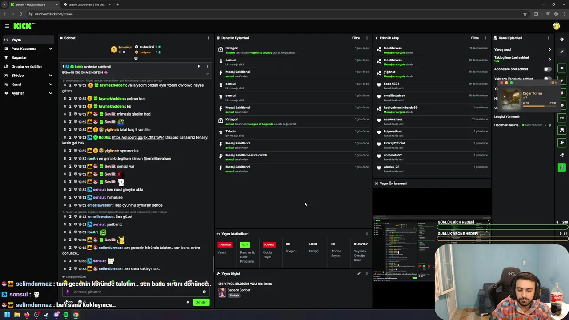Click the stream preview thumbnail

(x=432, y=249)
